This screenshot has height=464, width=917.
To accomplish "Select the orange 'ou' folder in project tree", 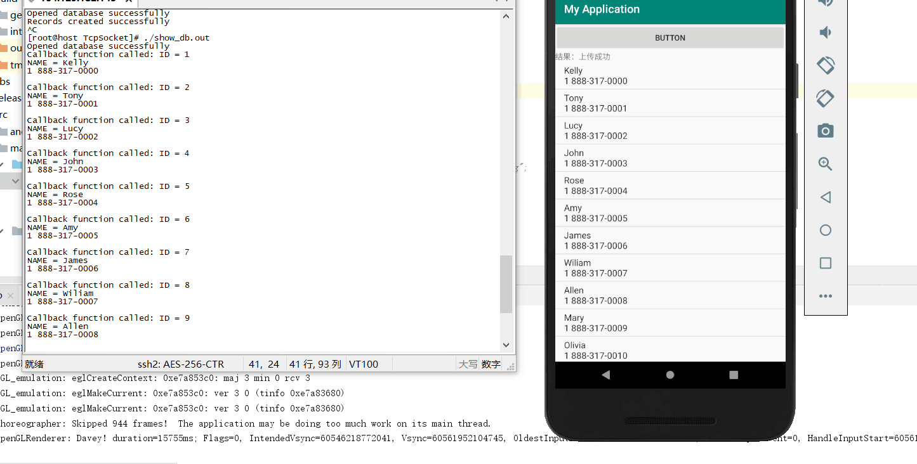I will [x=11, y=48].
